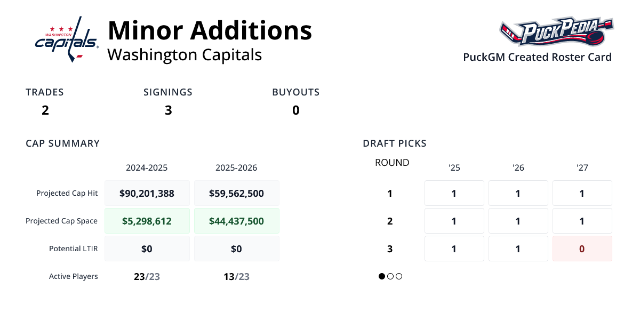Select the 2024-2025 season column header
Viewport: 640px width, 336px height.
[x=147, y=167]
